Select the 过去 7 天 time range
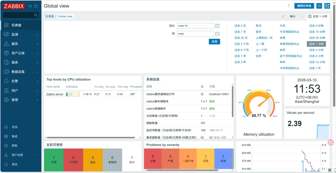Image resolution: width=336 pixels, height=173 pixels. [240, 32]
